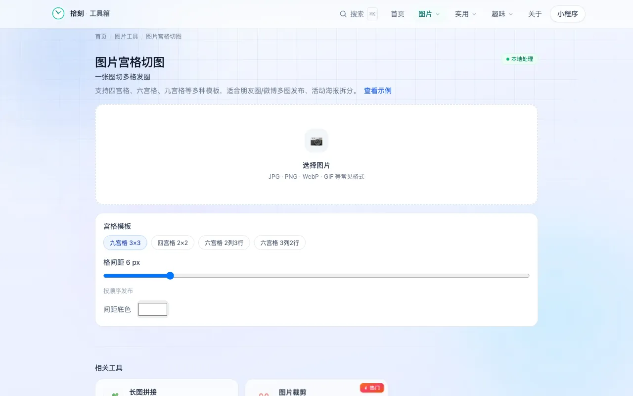Screen dimensions: 633x396
Task: Expand the 实用 menu chevron
Action: click(474, 14)
